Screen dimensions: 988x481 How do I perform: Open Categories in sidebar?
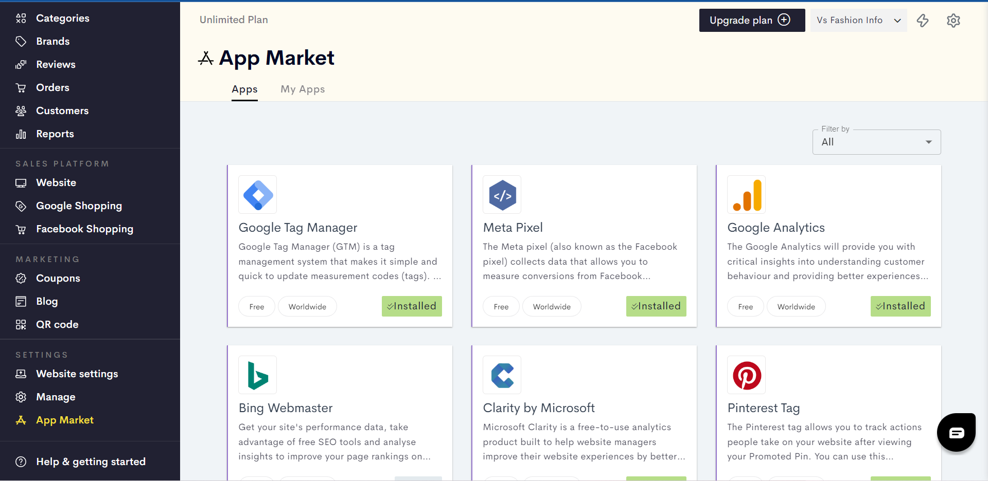(x=62, y=18)
